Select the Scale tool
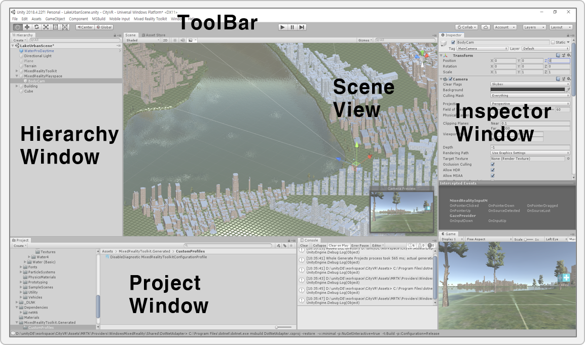 (x=46, y=27)
